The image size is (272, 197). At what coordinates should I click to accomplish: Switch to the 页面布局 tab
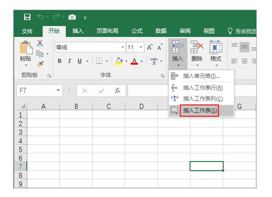coord(107,31)
